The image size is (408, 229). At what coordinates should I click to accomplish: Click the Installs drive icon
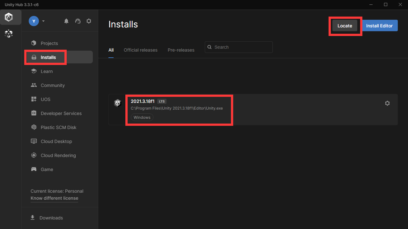(33, 57)
